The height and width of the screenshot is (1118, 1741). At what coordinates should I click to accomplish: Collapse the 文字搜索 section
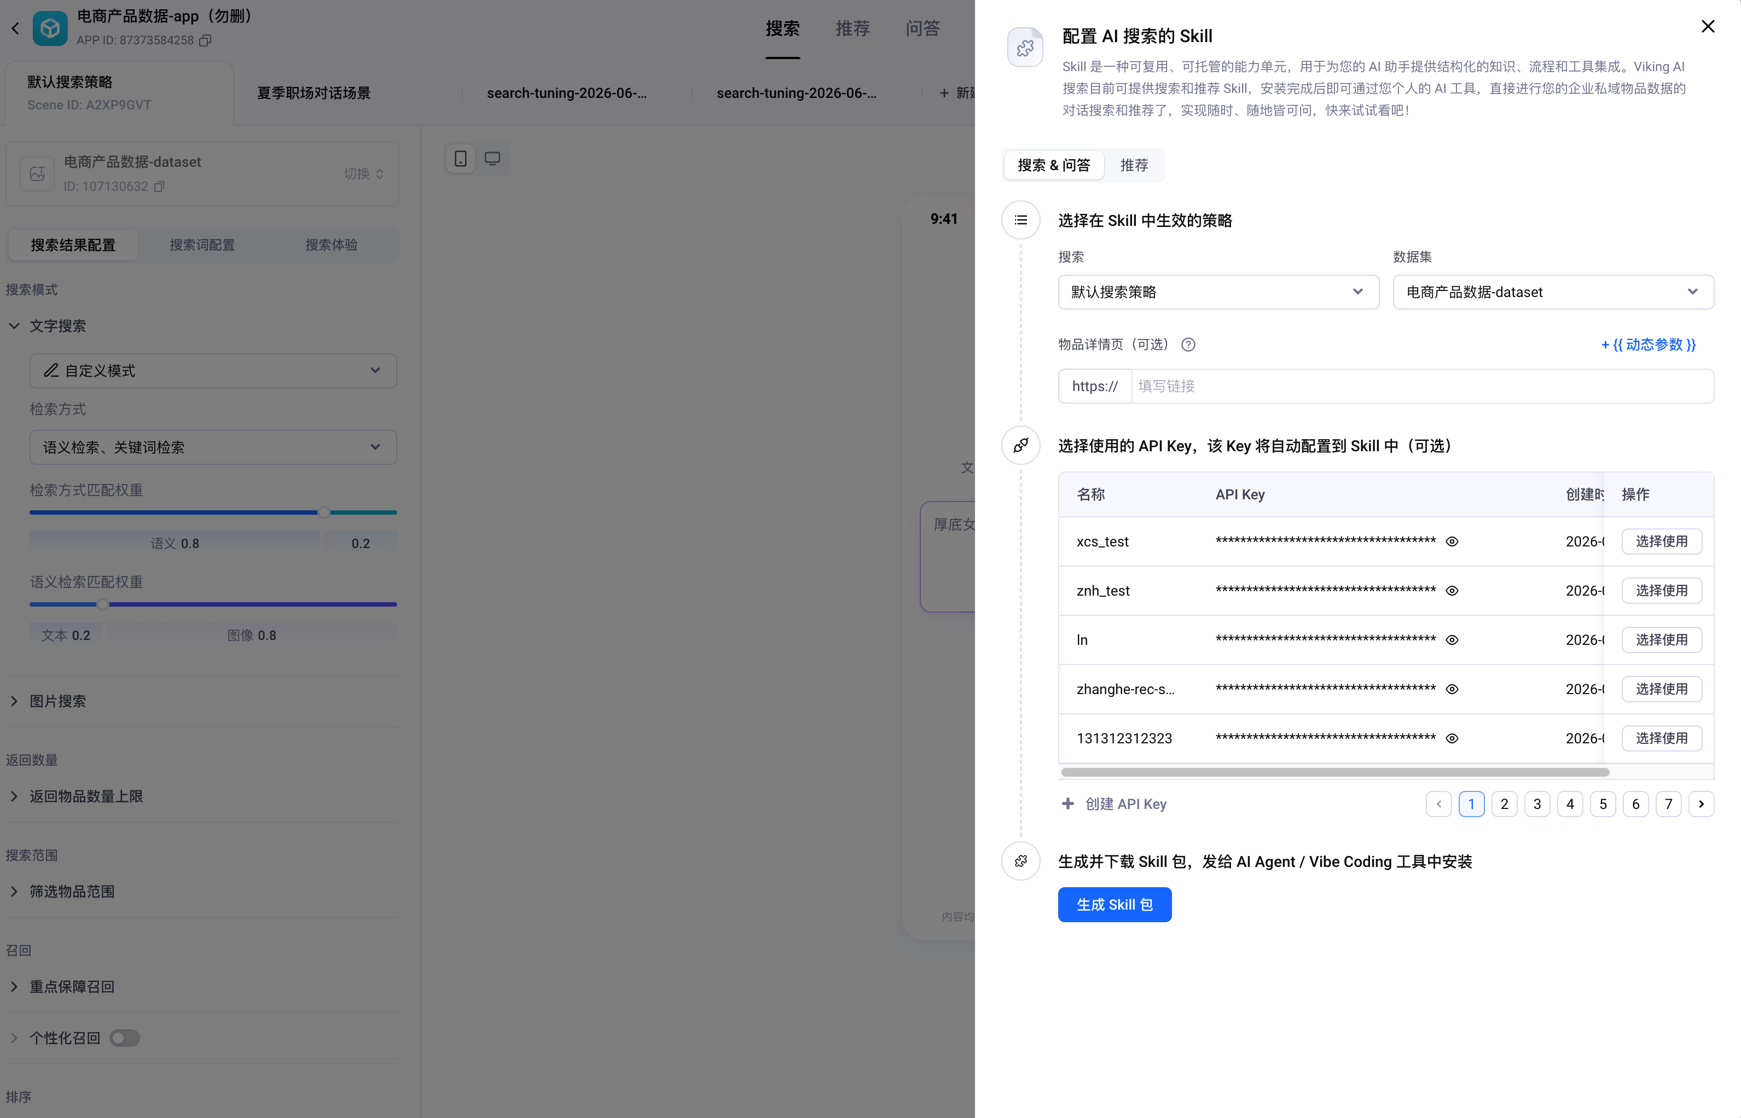[14, 326]
